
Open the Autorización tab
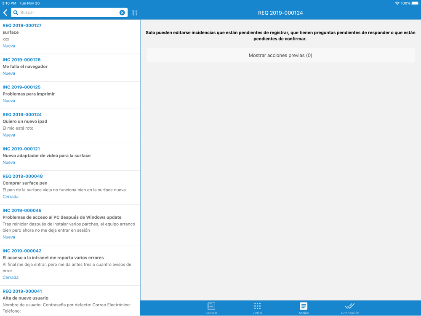tap(350, 308)
